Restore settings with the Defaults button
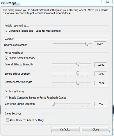114x136 pixels. pyautogui.click(x=65, y=129)
